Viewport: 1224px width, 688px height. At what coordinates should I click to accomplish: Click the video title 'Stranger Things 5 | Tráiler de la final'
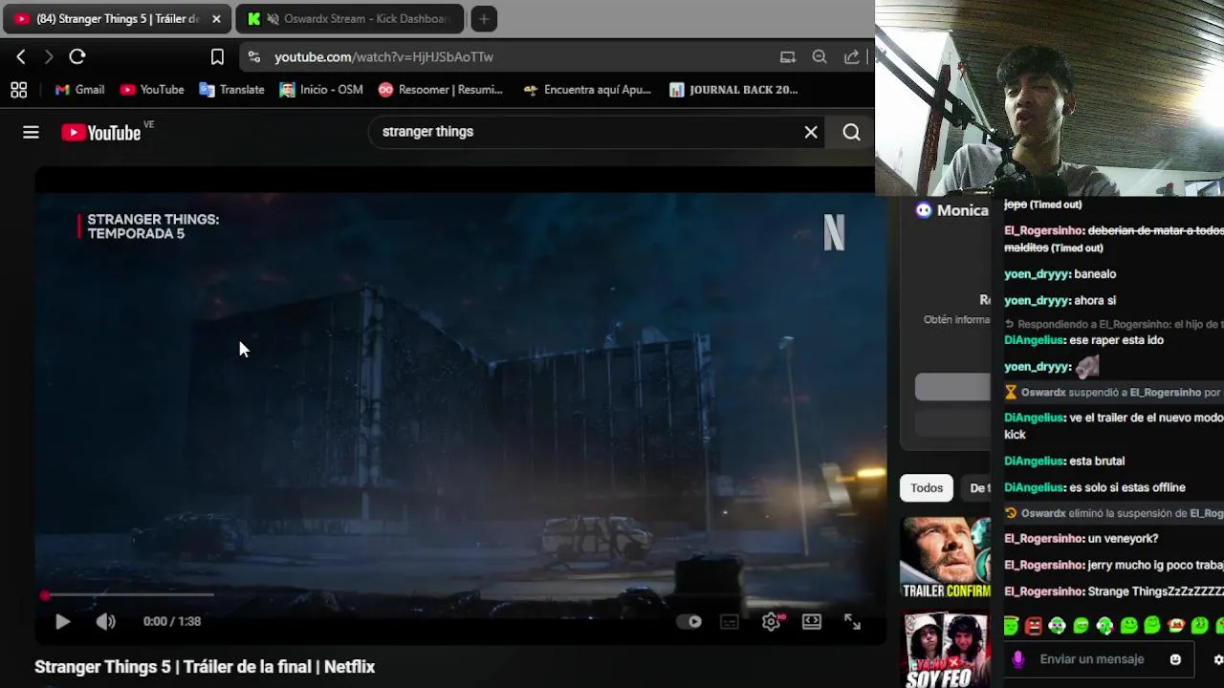[205, 667]
